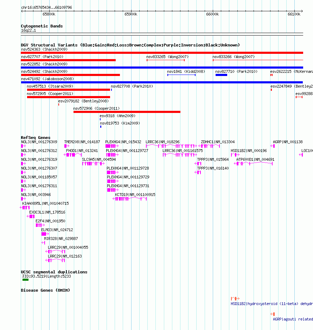This screenshot has height=330, width=313.
Task: Click the DGV Structural Variants track title
Action: 130,45
